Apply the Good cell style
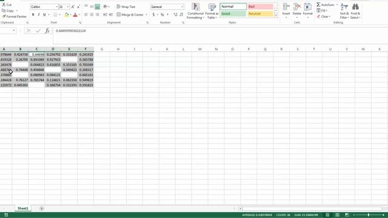 tap(233, 14)
